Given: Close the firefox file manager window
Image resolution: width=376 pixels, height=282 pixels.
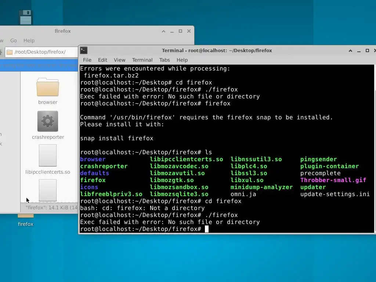Looking at the screenshot, I should pos(189,31).
